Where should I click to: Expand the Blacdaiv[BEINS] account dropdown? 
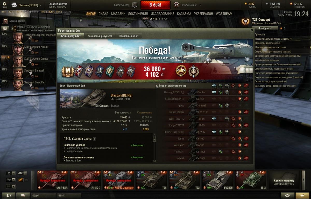pos(40,5)
